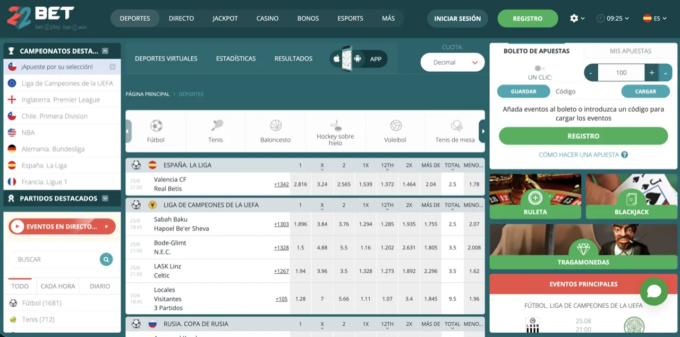Image resolution: width=680 pixels, height=337 pixels.
Task: Click the Partidos Destacados ribbon icon
Action: [11, 198]
